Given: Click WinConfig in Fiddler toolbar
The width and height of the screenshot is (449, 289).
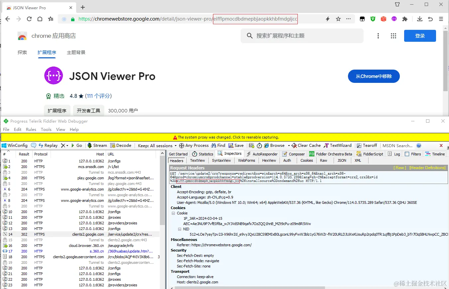Looking at the screenshot, I should pyautogui.click(x=15, y=145).
